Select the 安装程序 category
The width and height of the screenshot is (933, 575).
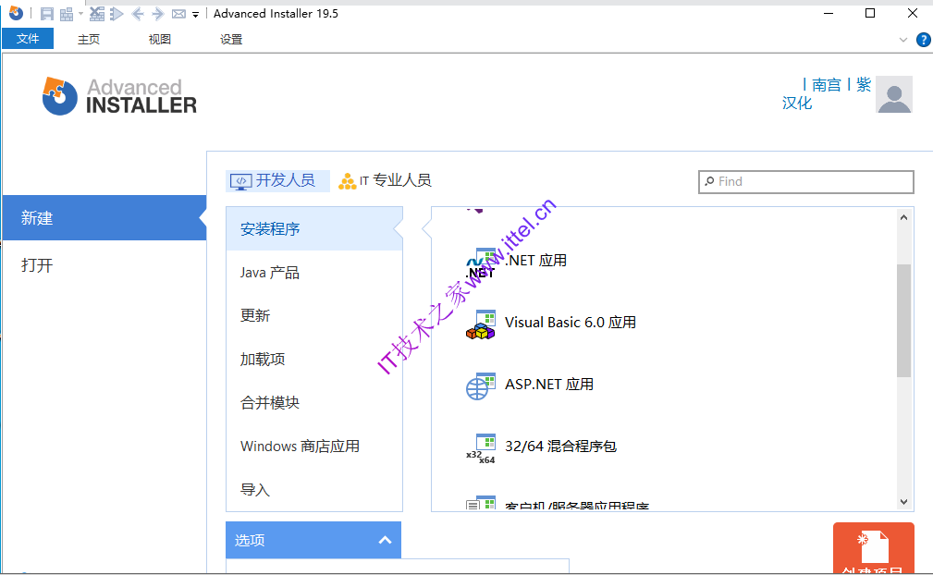tap(314, 229)
